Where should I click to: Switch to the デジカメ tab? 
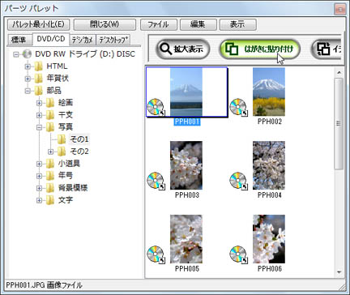tap(83, 40)
